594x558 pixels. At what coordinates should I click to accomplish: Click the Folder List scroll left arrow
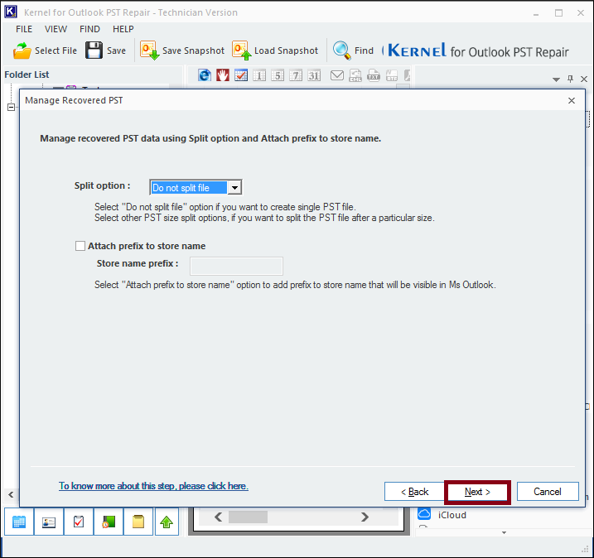(11, 494)
